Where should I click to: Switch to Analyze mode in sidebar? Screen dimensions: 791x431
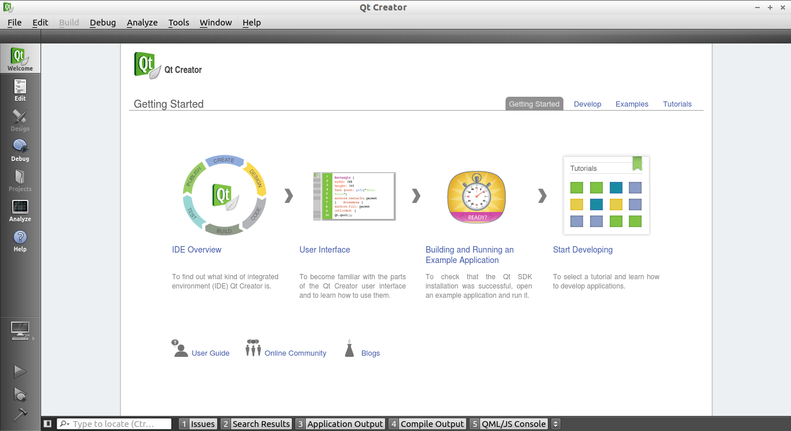click(20, 210)
